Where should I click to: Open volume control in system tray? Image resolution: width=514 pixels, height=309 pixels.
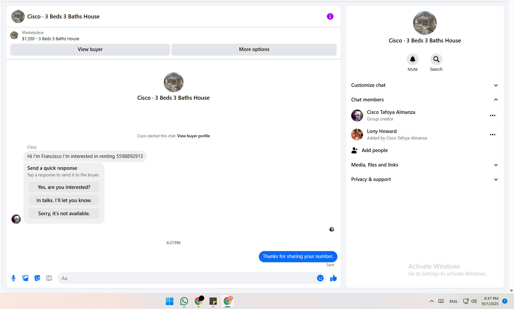474,301
